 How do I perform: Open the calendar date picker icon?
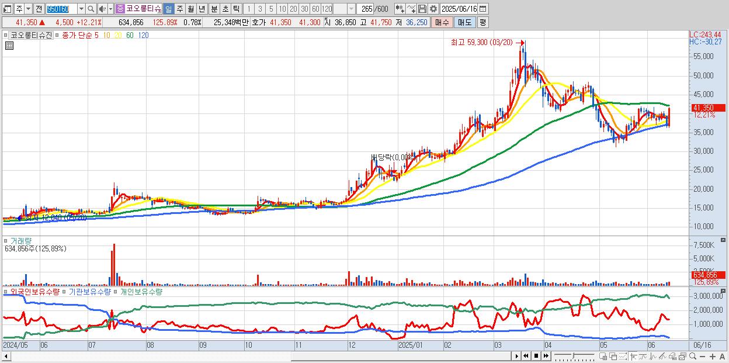483,9
